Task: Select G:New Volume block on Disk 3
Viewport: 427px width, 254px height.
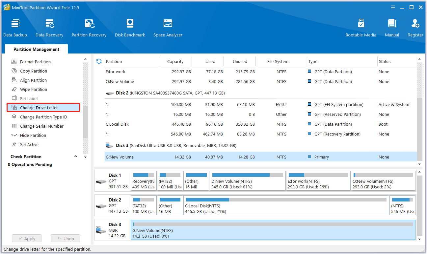Action: pyautogui.click(x=273, y=230)
